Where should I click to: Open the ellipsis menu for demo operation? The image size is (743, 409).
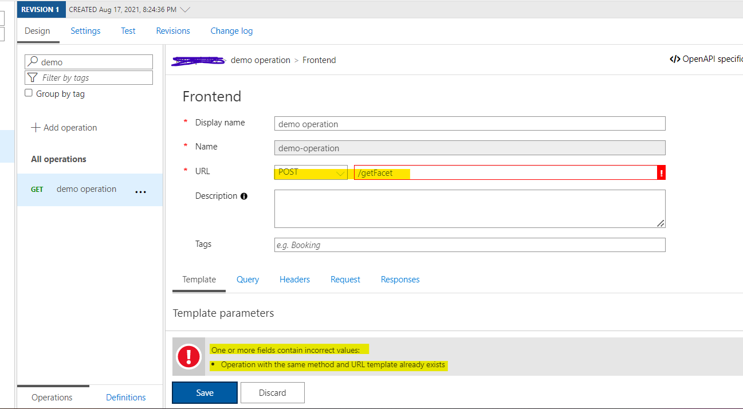(x=140, y=191)
